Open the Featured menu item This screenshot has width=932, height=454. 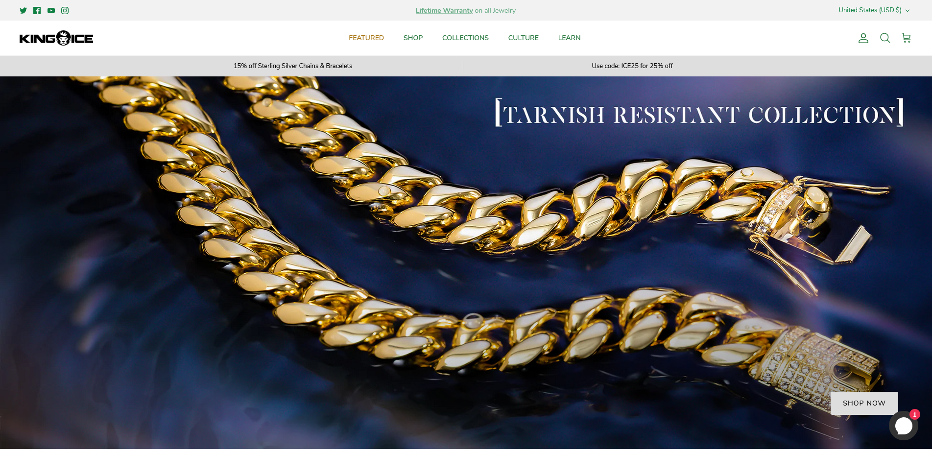[x=366, y=38]
